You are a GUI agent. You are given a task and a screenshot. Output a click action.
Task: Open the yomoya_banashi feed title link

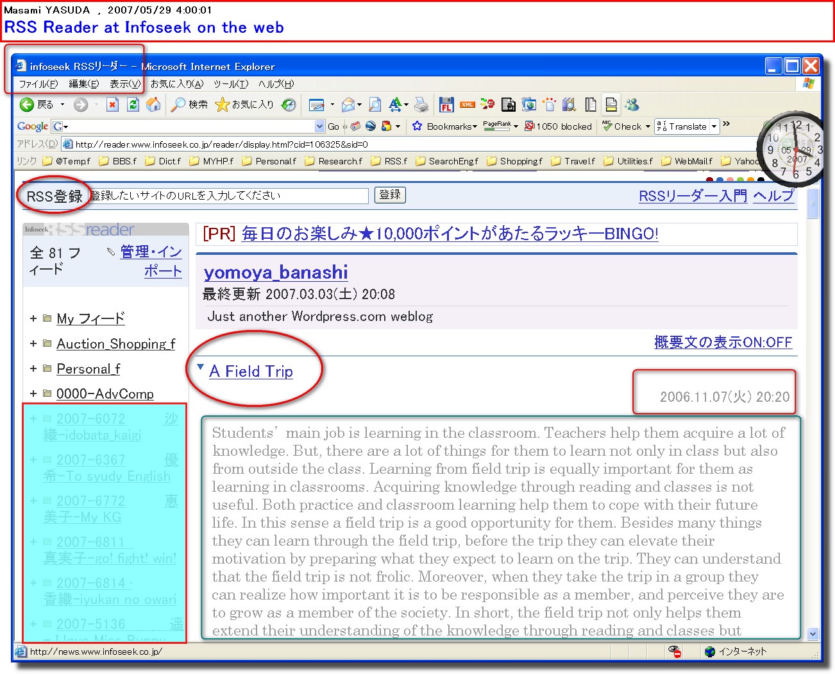pos(276,272)
